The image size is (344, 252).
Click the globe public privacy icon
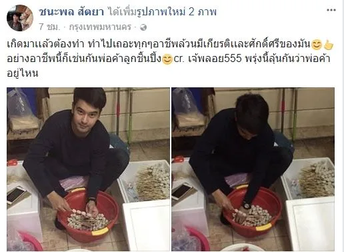[x=143, y=27]
